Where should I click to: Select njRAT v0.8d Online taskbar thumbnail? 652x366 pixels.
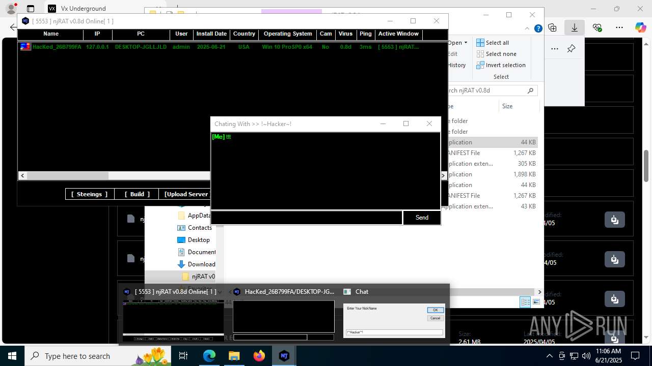click(173, 315)
